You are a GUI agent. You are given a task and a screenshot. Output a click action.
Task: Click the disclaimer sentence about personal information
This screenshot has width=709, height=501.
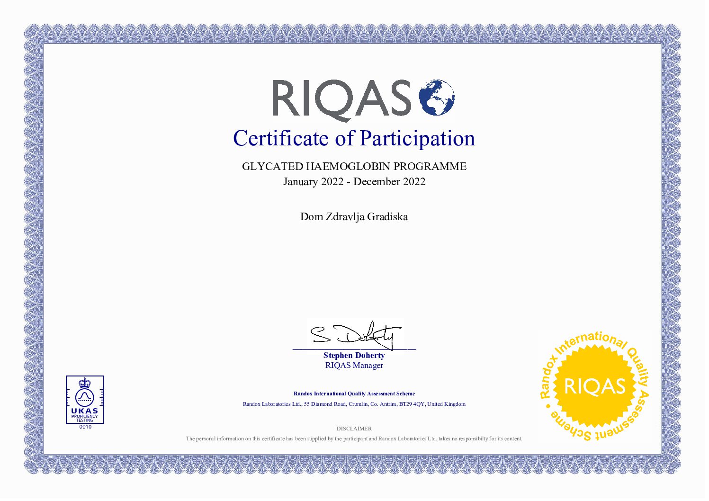354,439
